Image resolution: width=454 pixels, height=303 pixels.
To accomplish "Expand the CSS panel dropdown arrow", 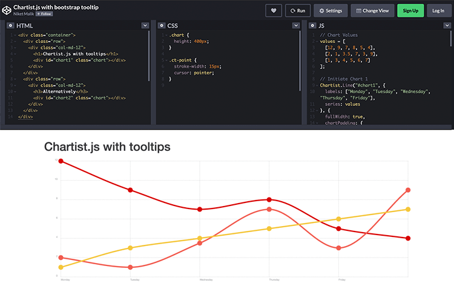I will 296,25.
